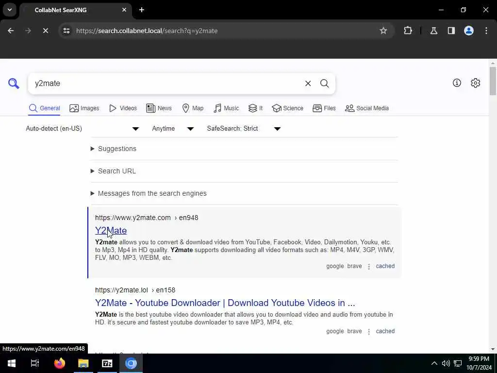Image resolution: width=497 pixels, height=373 pixels.
Task: Close the CollabNet SearXNG tab
Action: pyautogui.click(x=124, y=10)
